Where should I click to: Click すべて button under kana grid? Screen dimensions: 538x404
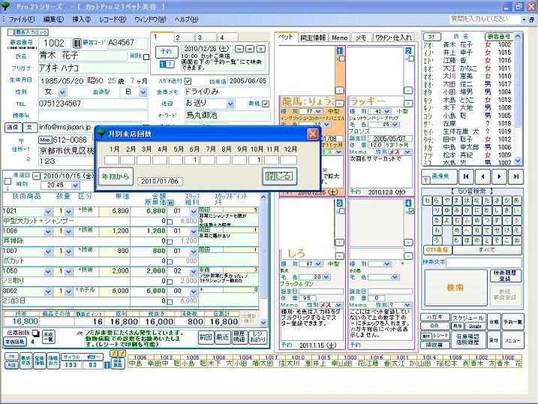pyautogui.click(x=487, y=250)
